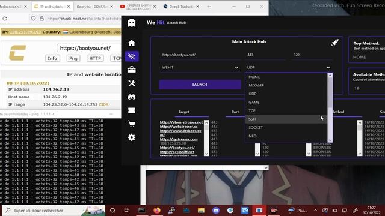Open Firefox from the taskbar

156,211
